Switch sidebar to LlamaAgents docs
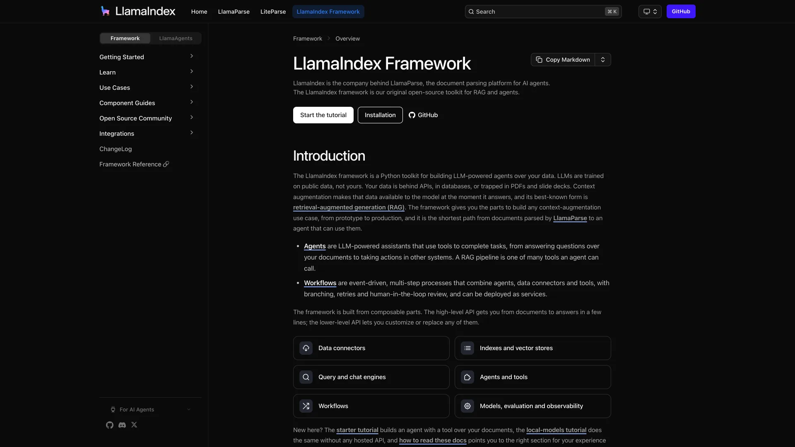This screenshot has width=795, height=447. pos(176,38)
